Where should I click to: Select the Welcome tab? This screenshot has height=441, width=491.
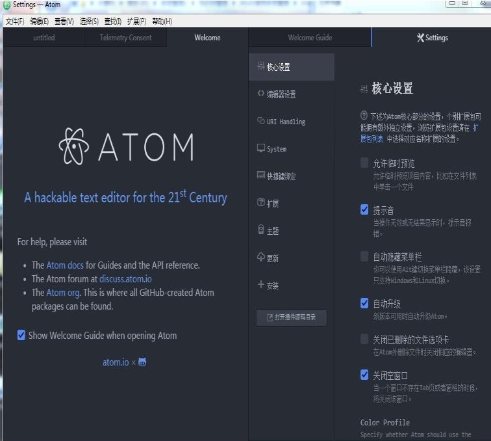pyautogui.click(x=207, y=38)
